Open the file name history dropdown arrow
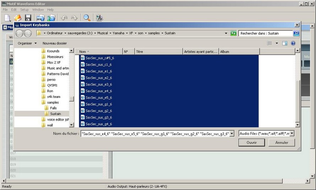This screenshot has height=190, width=316. 232,134
